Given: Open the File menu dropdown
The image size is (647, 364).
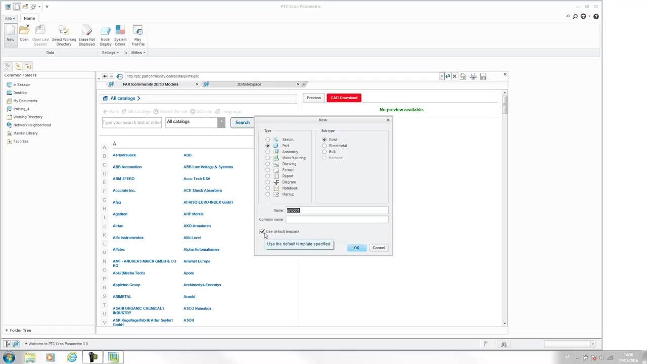Looking at the screenshot, I should 10,18.
